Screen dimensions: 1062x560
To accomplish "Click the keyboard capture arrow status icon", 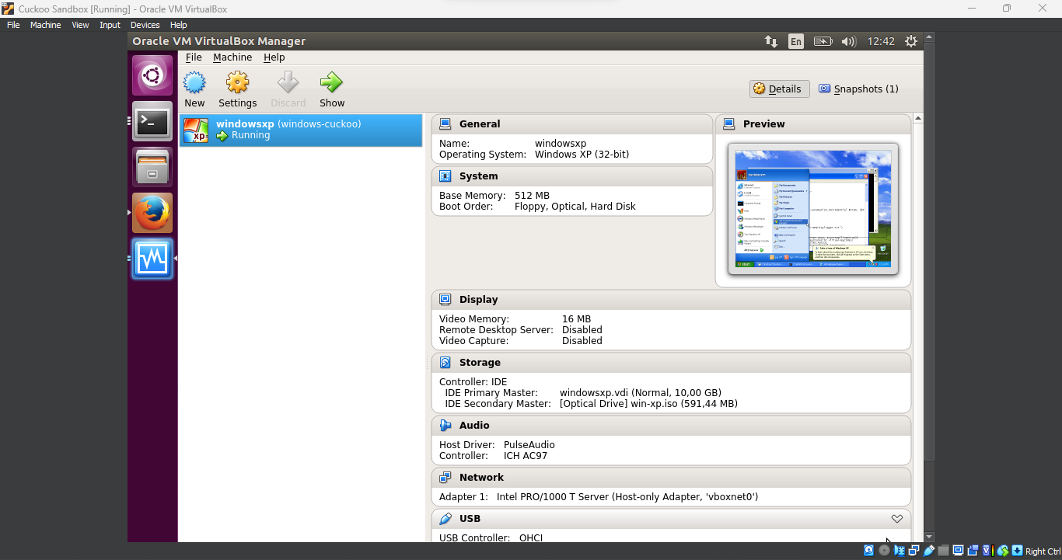I will pos(1017,551).
